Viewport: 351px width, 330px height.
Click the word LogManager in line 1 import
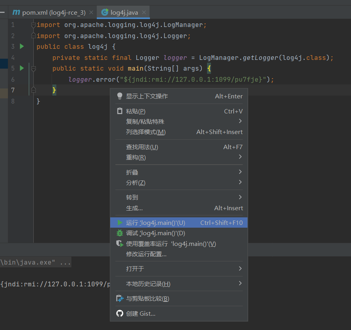click(x=183, y=25)
